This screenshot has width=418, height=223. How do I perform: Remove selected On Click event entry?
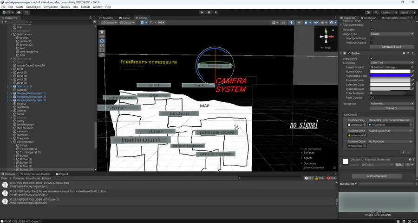409,152
